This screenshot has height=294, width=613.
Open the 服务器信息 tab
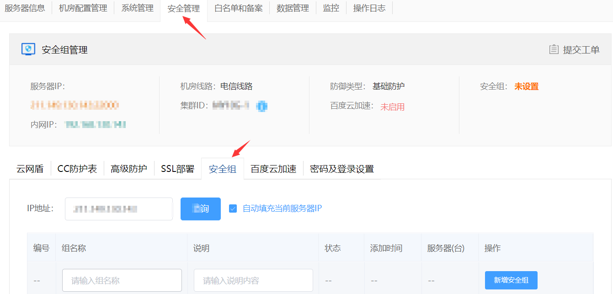(25, 8)
